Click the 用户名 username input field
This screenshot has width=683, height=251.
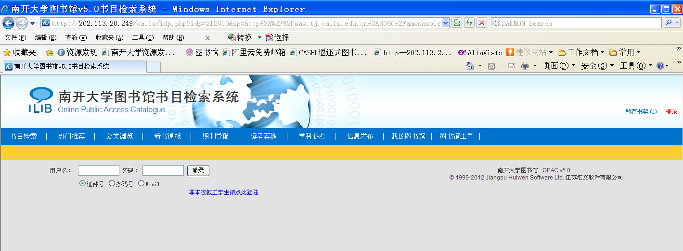click(99, 170)
